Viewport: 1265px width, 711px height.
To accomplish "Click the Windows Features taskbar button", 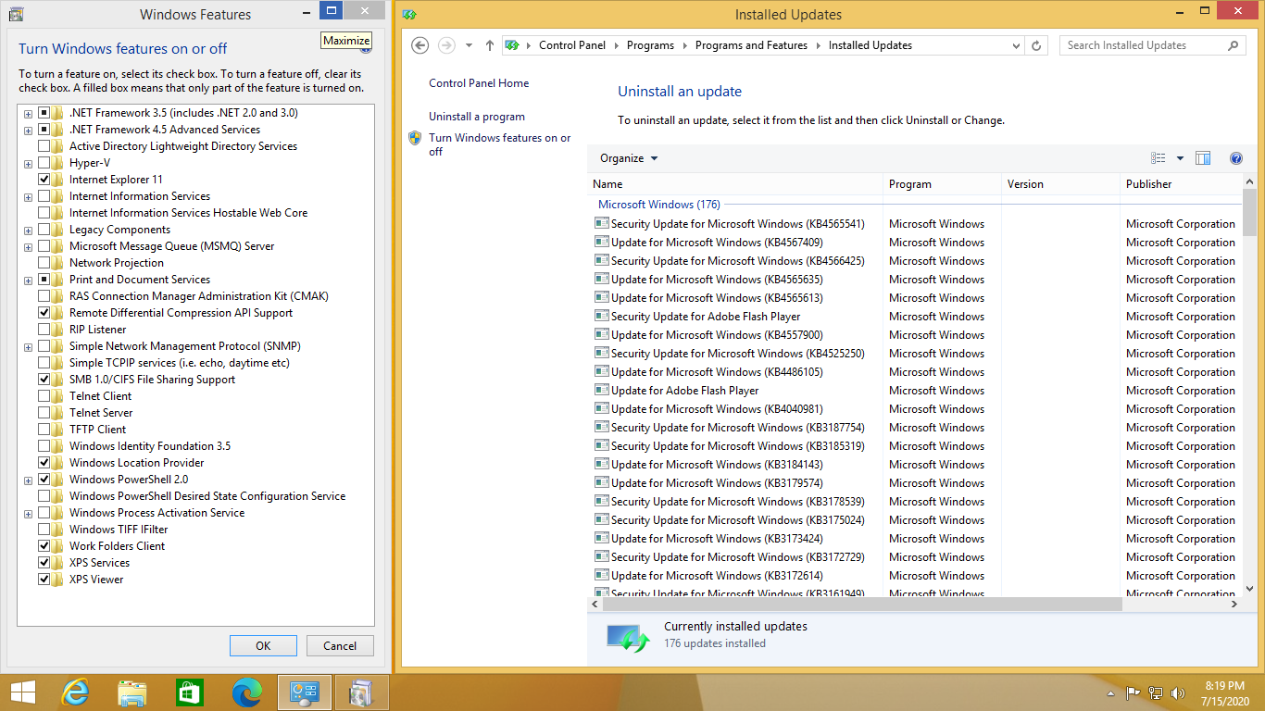I will [x=360, y=692].
